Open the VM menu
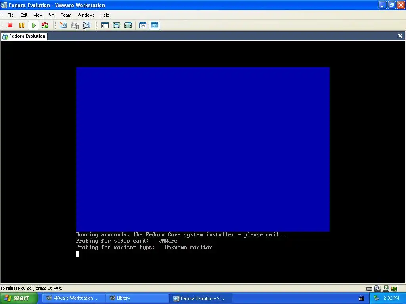This screenshot has width=406, height=304. pos(52,15)
